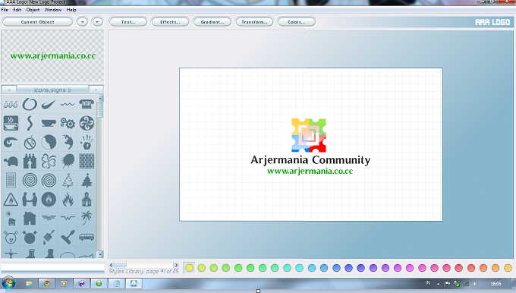Select the flame-in-circle icon
Image resolution: width=516 pixels, height=293 pixels.
[49, 199]
